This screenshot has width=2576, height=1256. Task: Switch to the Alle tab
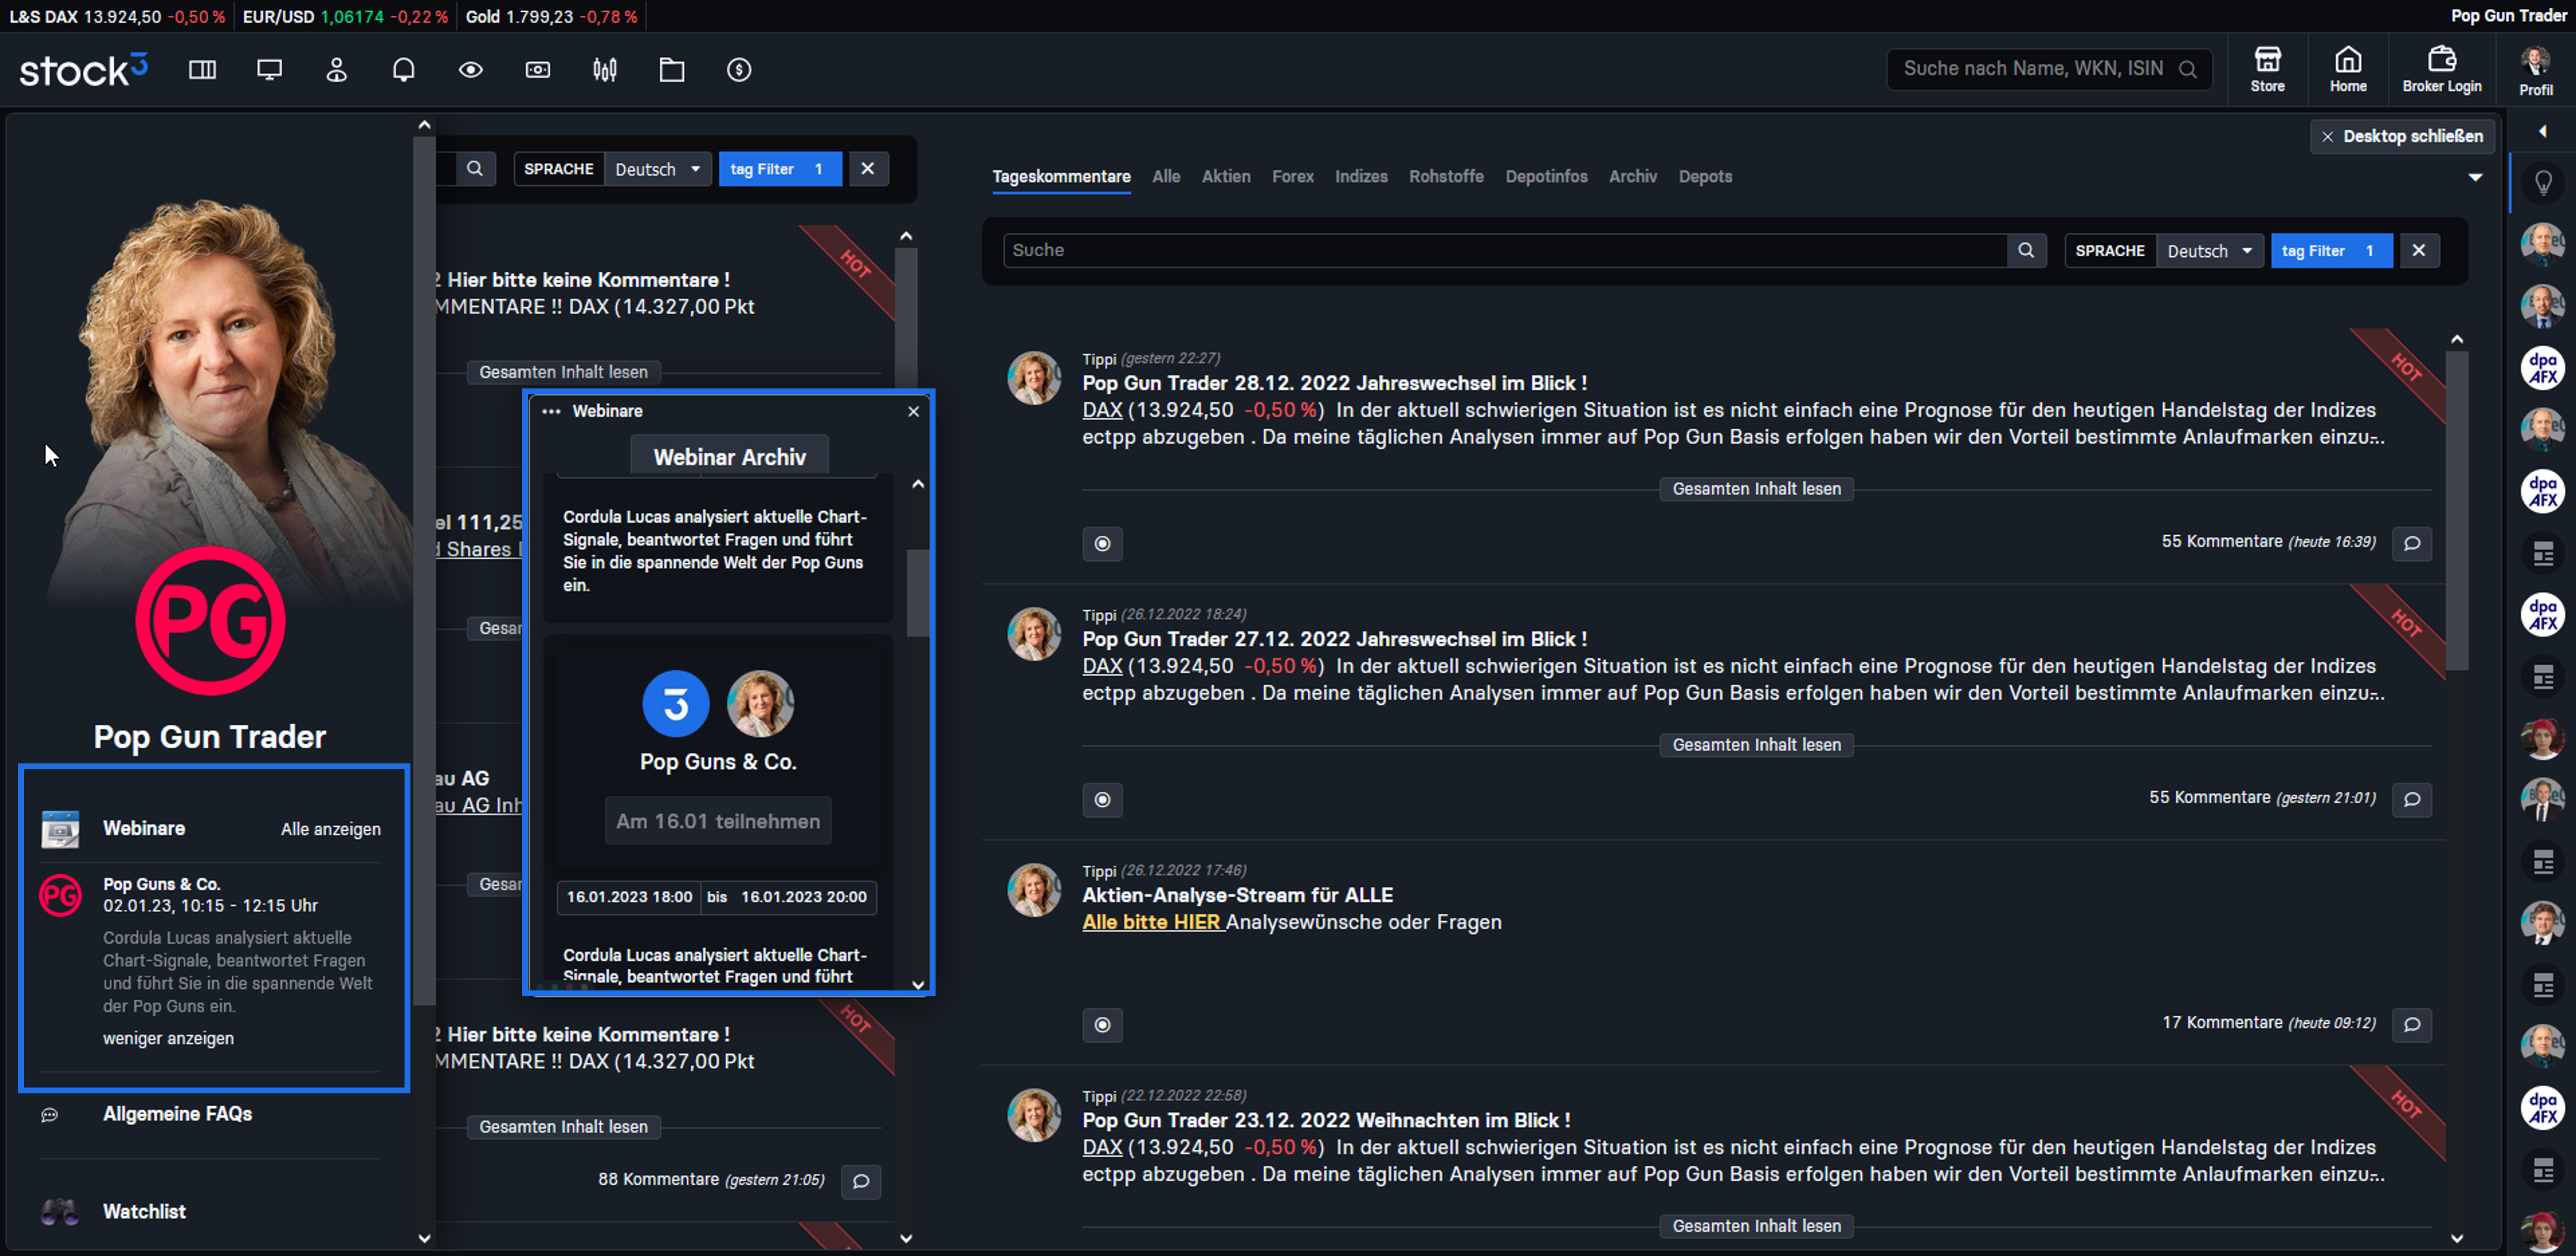[1166, 177]
